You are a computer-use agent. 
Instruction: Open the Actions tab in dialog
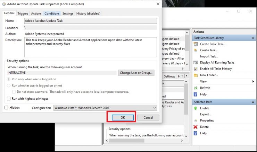[x=36, y=14]
